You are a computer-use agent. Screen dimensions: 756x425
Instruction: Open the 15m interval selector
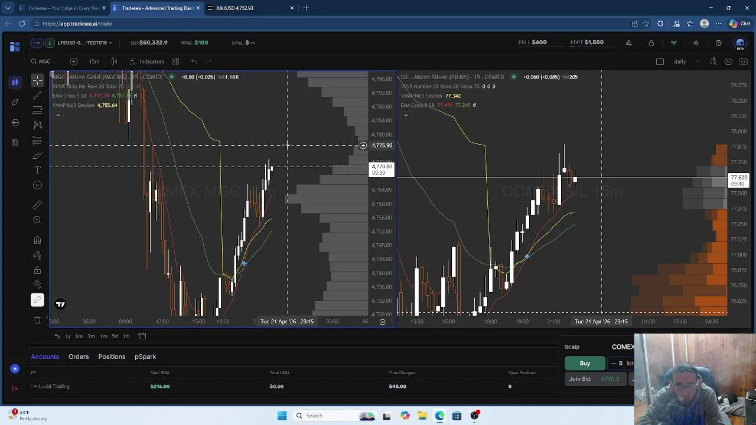click(x=94, y=61)
